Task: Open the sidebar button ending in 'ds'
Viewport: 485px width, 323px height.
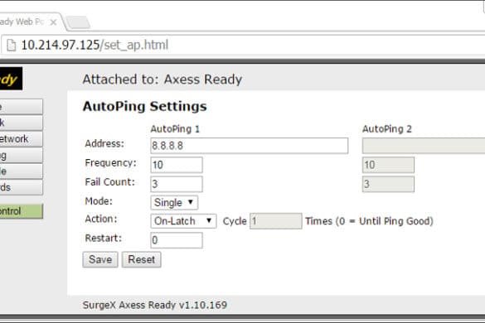Action: click(x=21, y=187)
